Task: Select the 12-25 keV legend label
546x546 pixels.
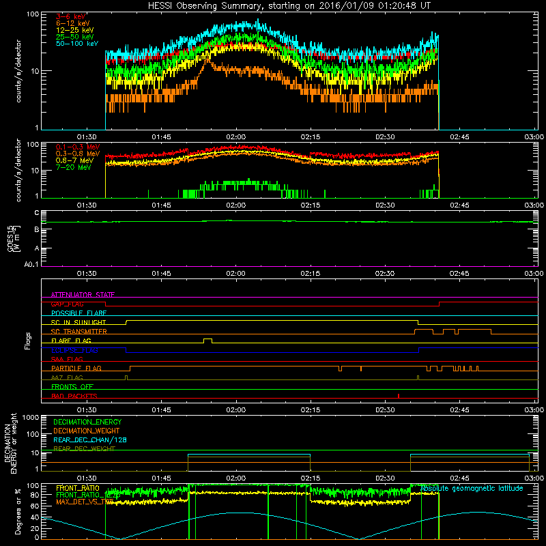Action: pos(74,30)
